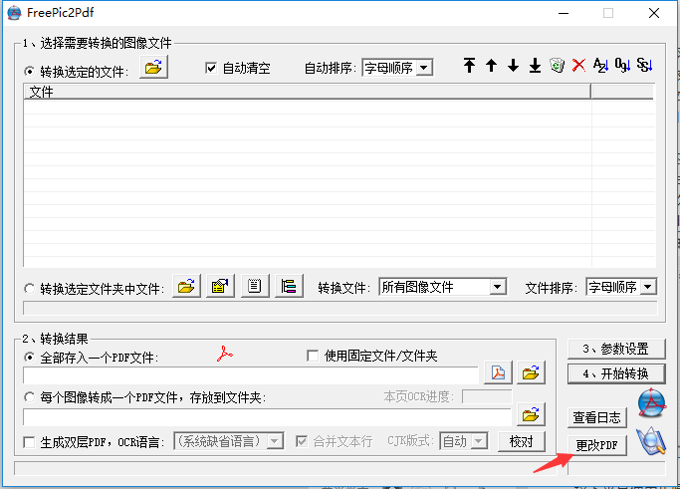680x489 pixels.
Task: Open the 自动排序 dropdown
Action: [x=397, y=68]
